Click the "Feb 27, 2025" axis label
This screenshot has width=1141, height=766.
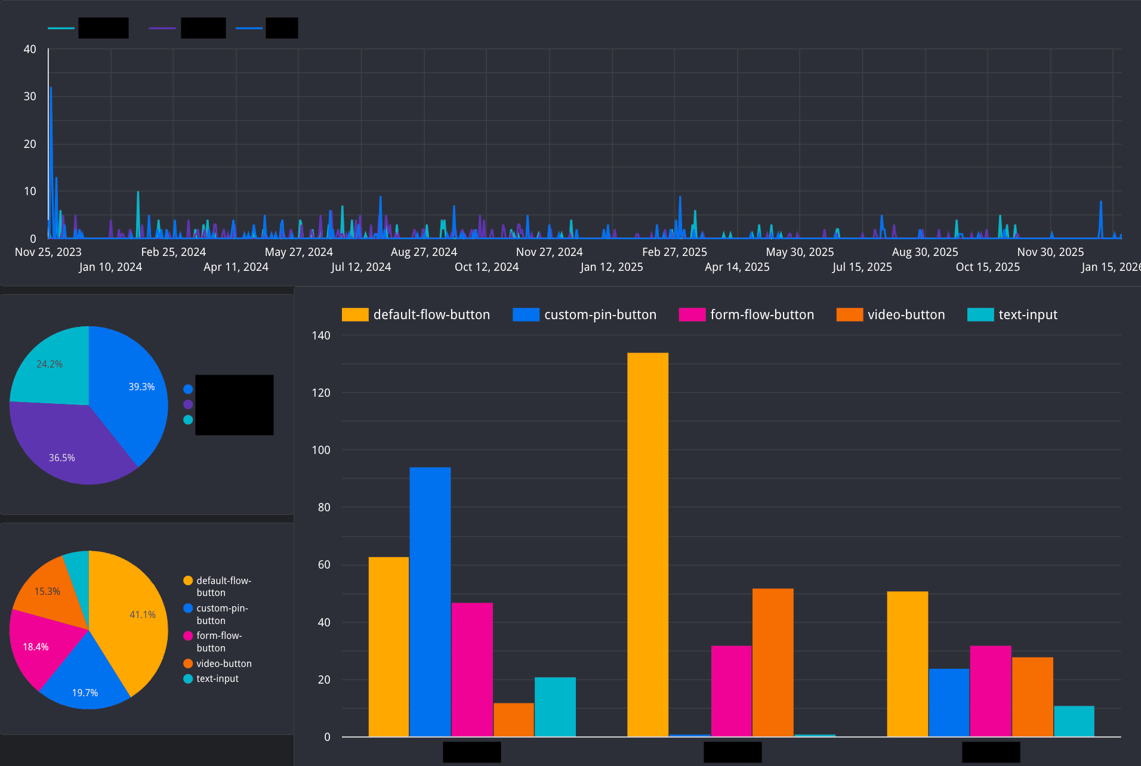click(674, 252)
